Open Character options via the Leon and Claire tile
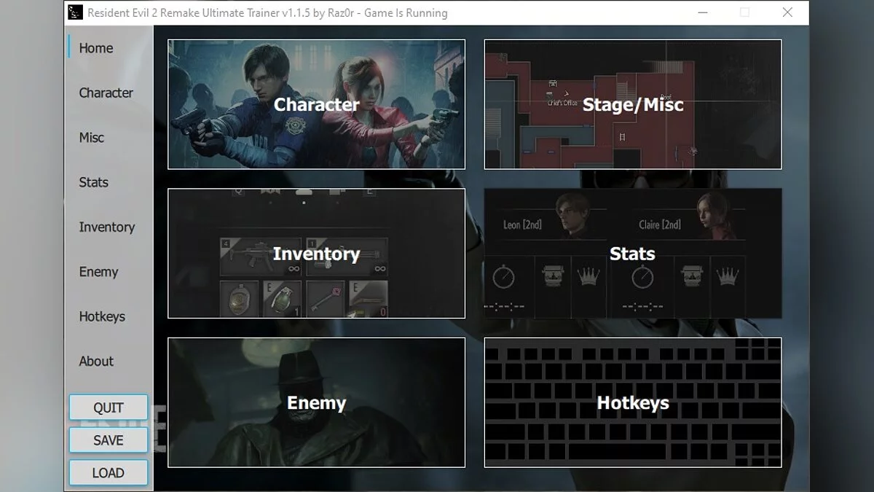Image resolution: width=874 pixels, height=492 pixels. point(316,104)
